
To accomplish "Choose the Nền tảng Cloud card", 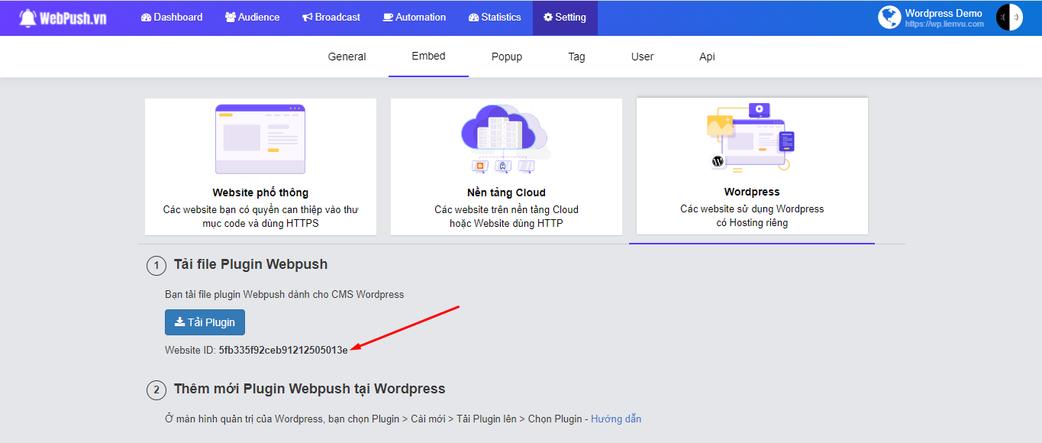I will click(506, 167).
